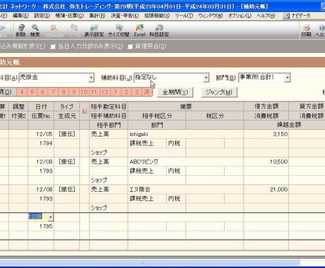The image size is (325, 268).
Task: Click the voucher number 1795 in the new row
Action: coord(46,226)
